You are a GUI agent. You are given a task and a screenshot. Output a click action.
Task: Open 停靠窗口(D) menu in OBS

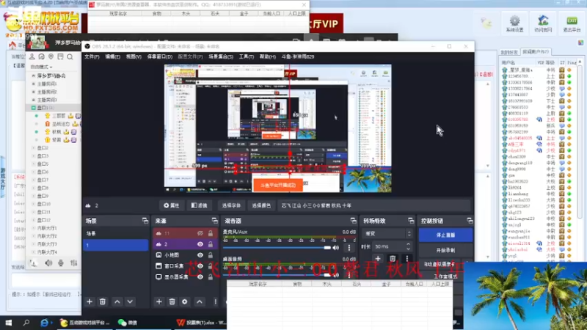[159, 56]
